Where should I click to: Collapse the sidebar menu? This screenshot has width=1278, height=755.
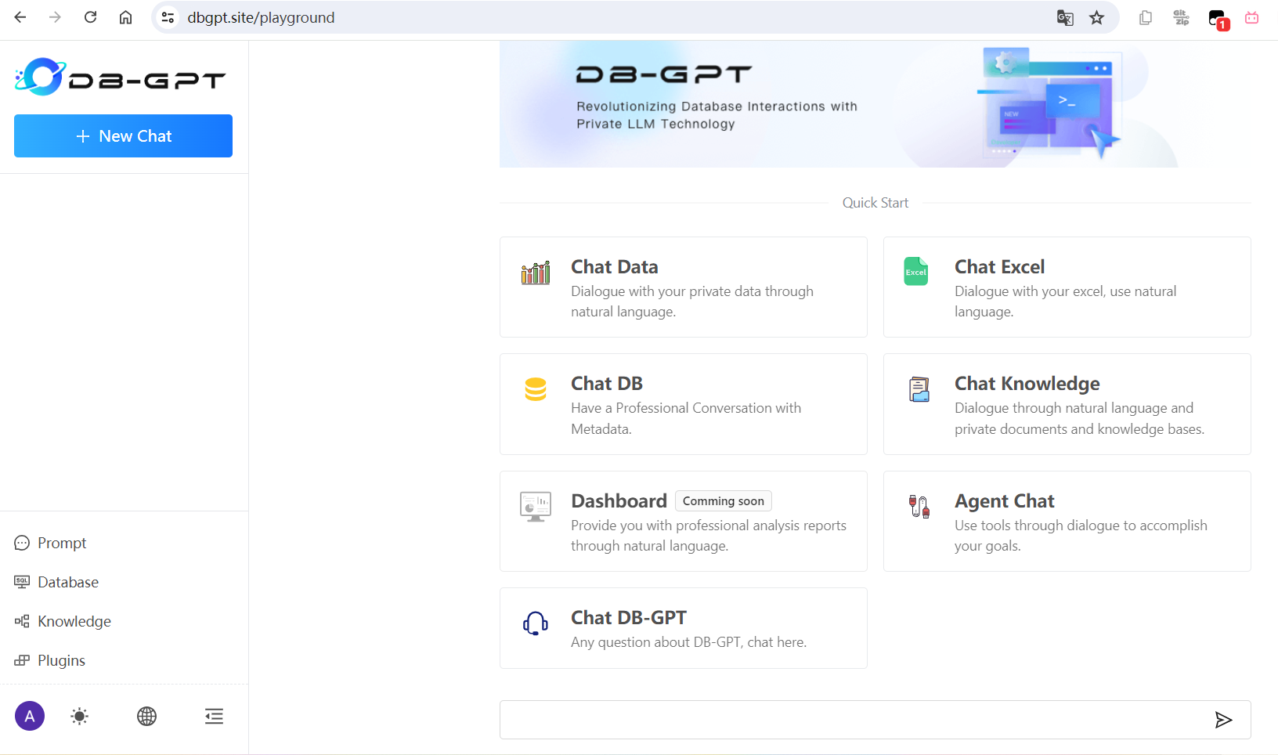tap(214, 716)
